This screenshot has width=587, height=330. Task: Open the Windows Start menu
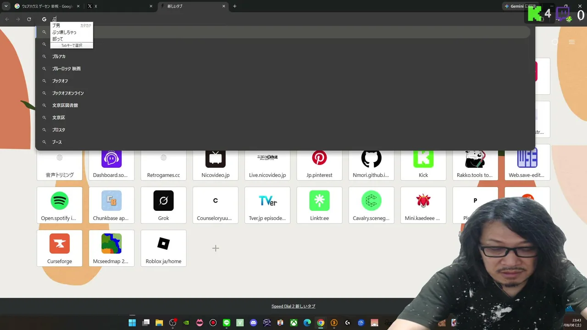pyautogui.click(x=132, y=323)
